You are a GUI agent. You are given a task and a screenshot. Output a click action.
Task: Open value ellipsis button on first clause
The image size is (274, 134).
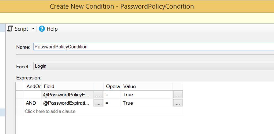(x=178, y=95)
